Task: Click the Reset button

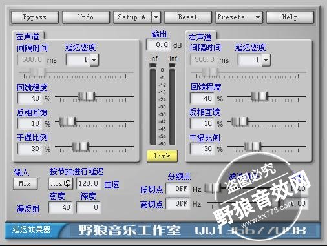Action: (188, 17)
